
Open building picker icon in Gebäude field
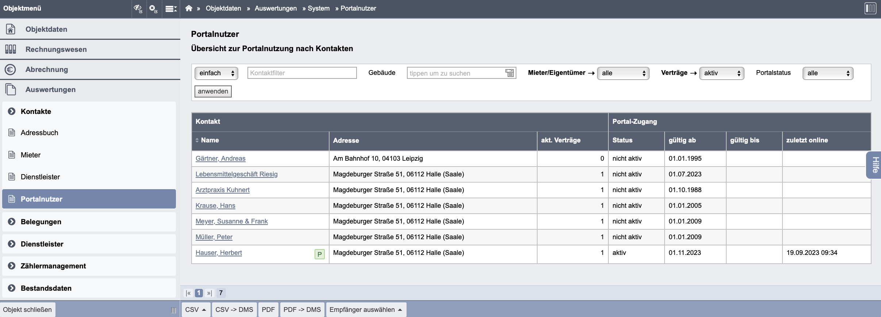(509, 73)
